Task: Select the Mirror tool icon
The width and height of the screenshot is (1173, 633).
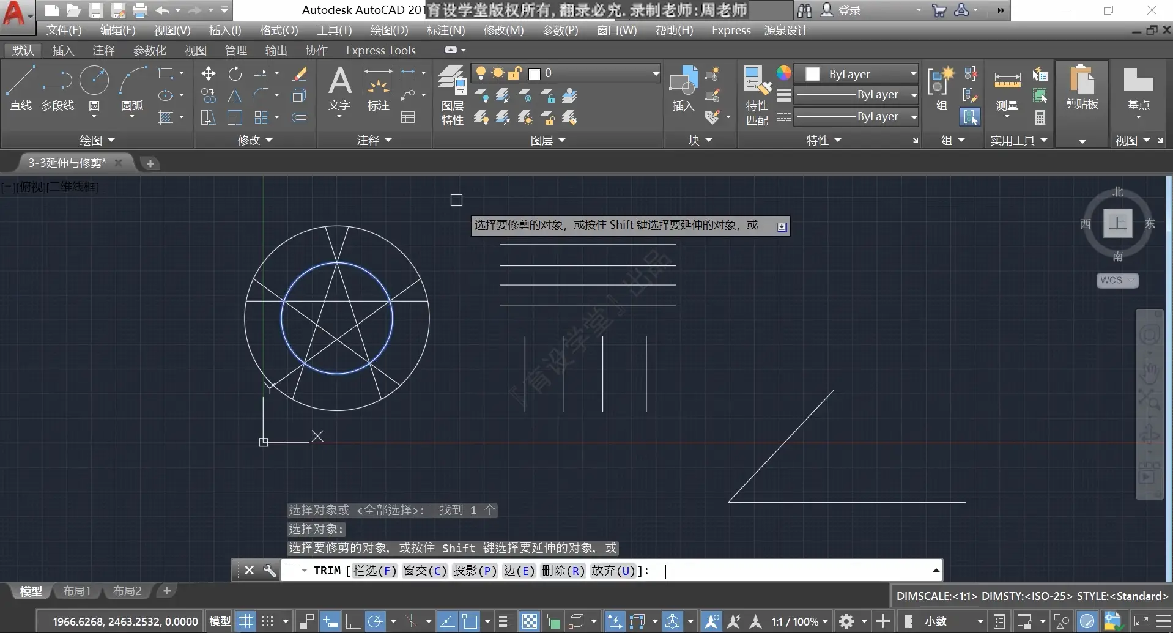Action: [x=235, y=96]
